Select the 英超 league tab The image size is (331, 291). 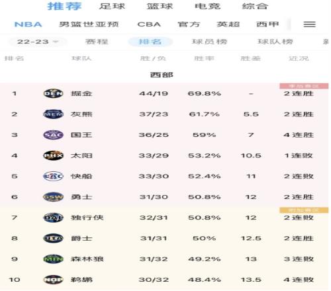(228, 24)
